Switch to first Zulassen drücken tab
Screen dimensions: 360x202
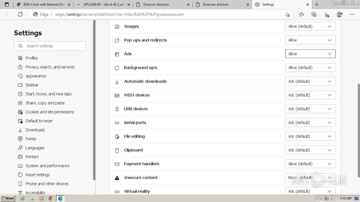tap(163, 4)
